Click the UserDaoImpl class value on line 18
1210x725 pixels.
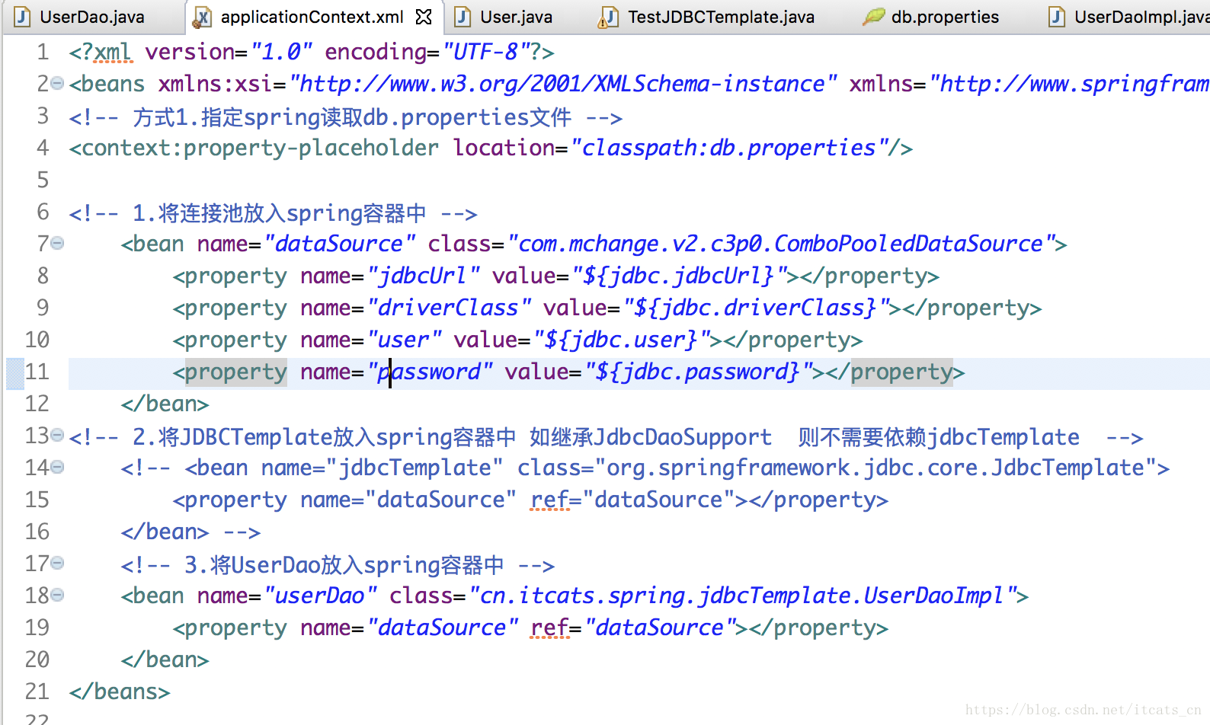742,596
